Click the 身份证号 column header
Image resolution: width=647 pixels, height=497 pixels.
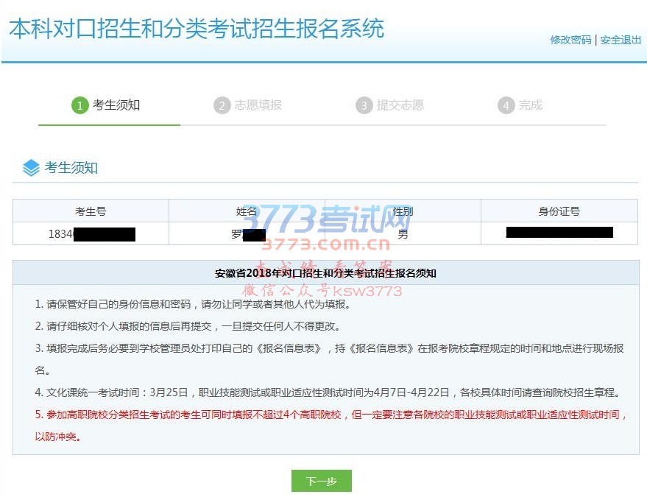pos(559,211)
